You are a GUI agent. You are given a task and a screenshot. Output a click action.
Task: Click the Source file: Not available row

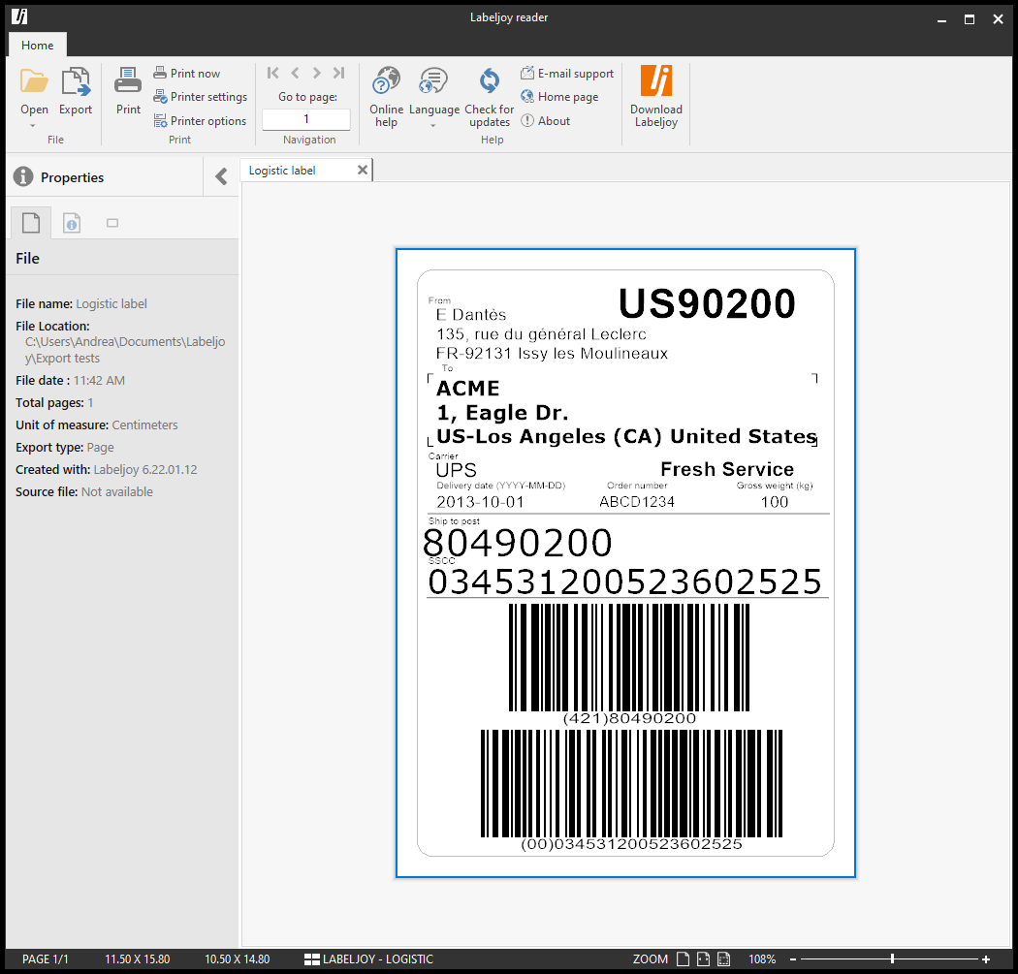point(84,492)
